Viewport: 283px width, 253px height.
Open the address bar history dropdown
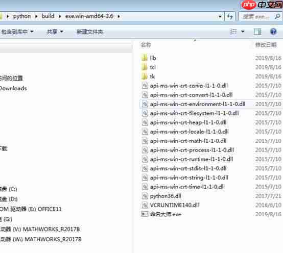point(220,17)
